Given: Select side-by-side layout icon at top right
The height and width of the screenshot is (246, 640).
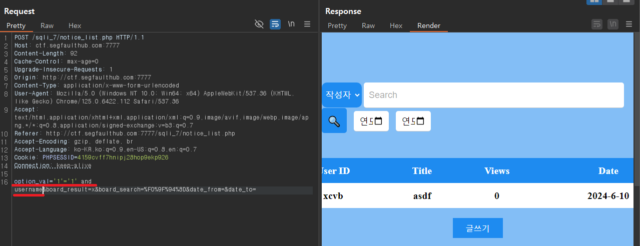Looking at the screenshot, I should 594,1.
